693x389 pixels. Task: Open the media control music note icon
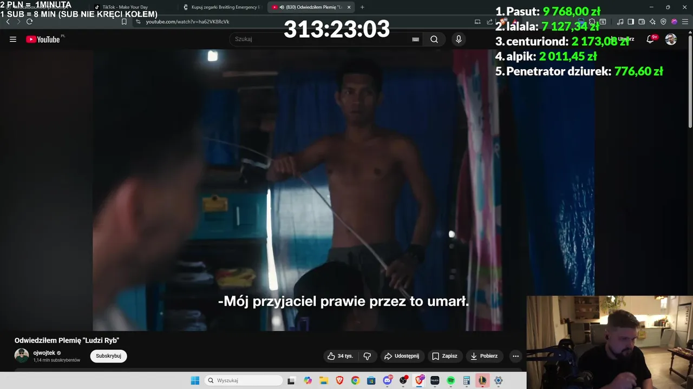(x=620, y=22)
